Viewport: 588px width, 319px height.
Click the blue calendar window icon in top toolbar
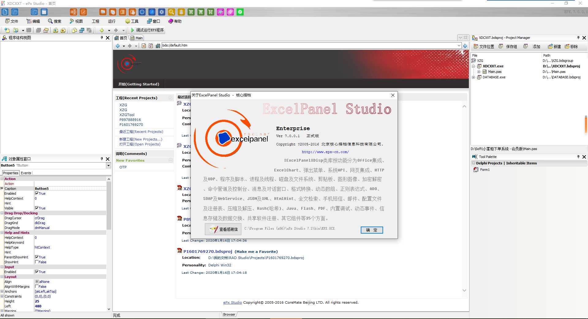(x=44, y=12)
